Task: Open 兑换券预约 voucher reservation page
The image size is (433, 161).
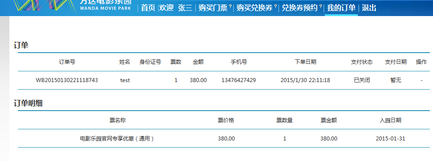Action: coord(300,8)
